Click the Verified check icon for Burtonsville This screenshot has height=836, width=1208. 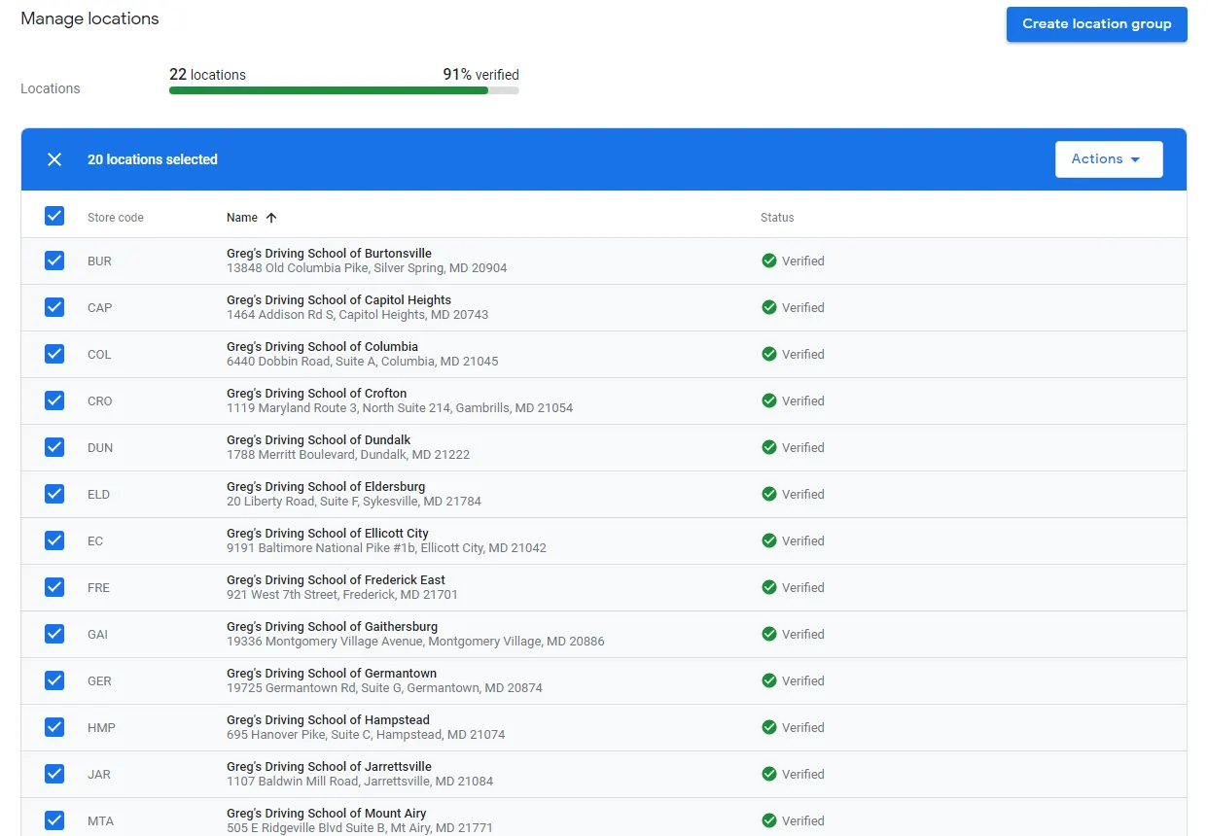click(768, 261)
